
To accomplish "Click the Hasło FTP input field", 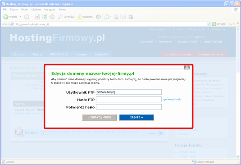I will coord(129,99).
